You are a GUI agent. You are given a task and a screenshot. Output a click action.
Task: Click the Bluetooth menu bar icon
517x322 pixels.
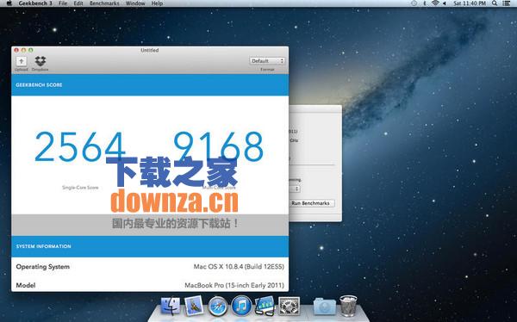tap(425, 3)
